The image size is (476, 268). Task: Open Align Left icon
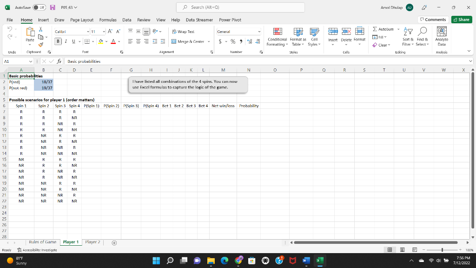[130, 41]
